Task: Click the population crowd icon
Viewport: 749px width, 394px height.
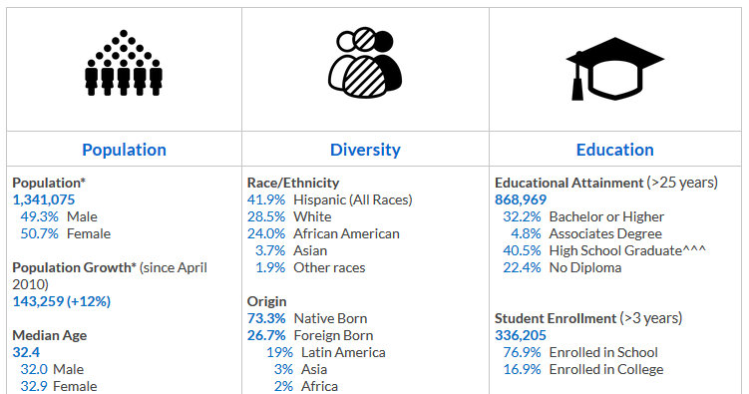Action: tap(124, 63)
